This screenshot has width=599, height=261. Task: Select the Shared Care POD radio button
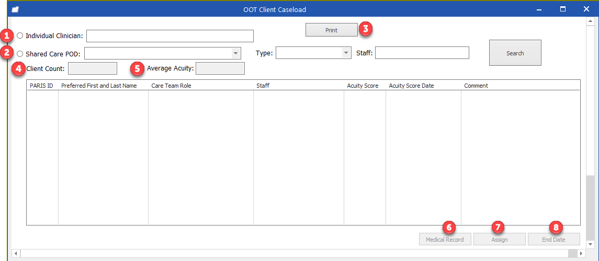click(x=20, y=53)
